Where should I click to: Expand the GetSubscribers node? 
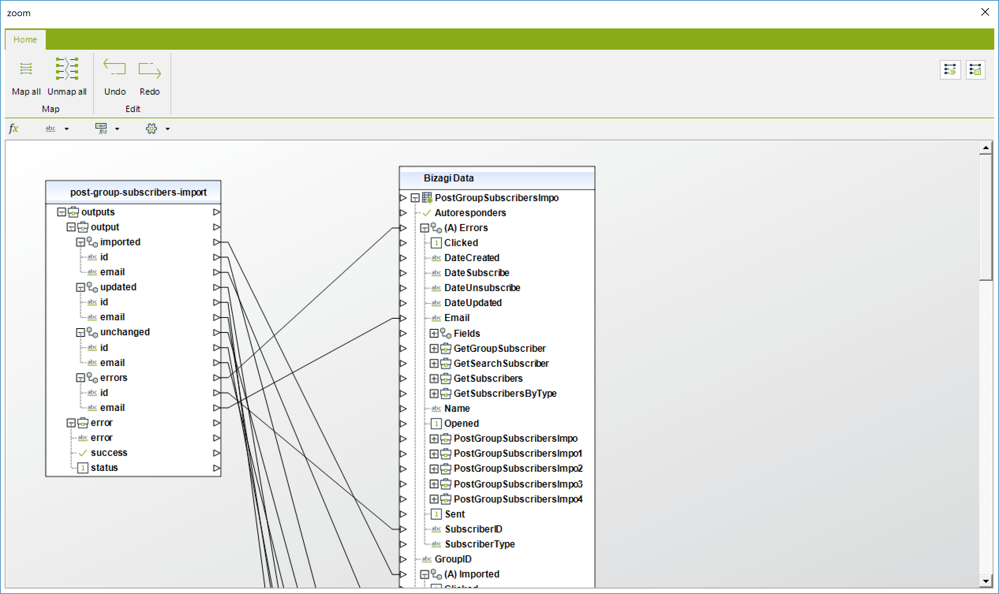click(434, 379)
